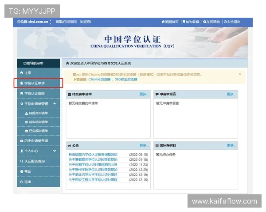Click the bookmark icon next to 学位认证指南
The image size is (266, 212).
pyautogui.click(x=22, y=94)
